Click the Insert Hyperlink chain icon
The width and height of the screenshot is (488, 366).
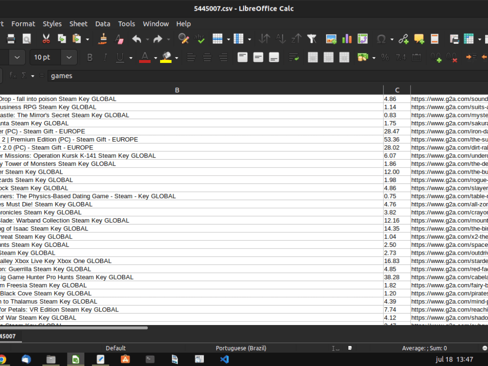click(404, 39)
